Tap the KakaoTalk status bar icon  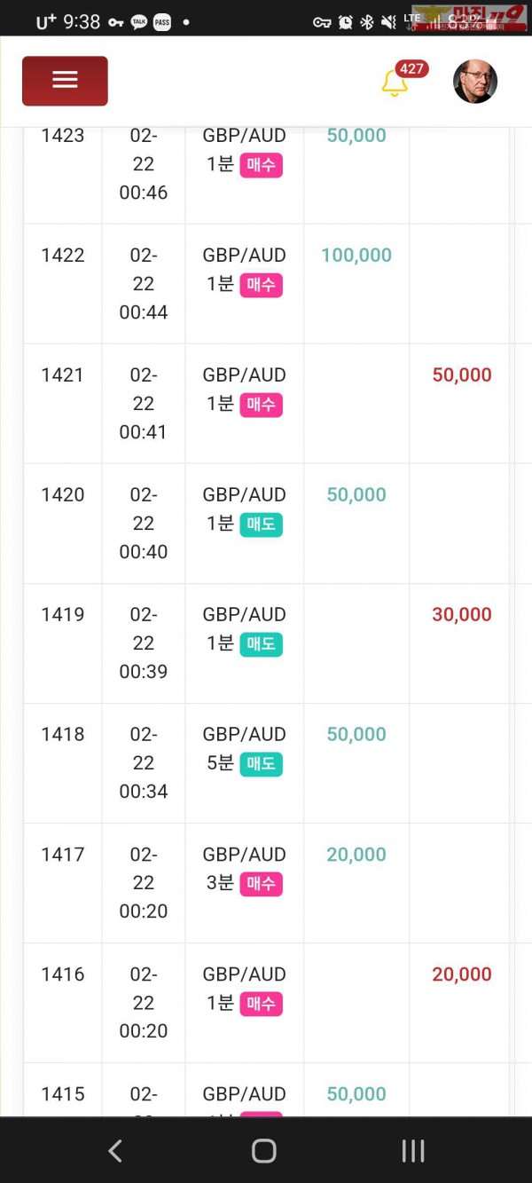tap(139, 23)
